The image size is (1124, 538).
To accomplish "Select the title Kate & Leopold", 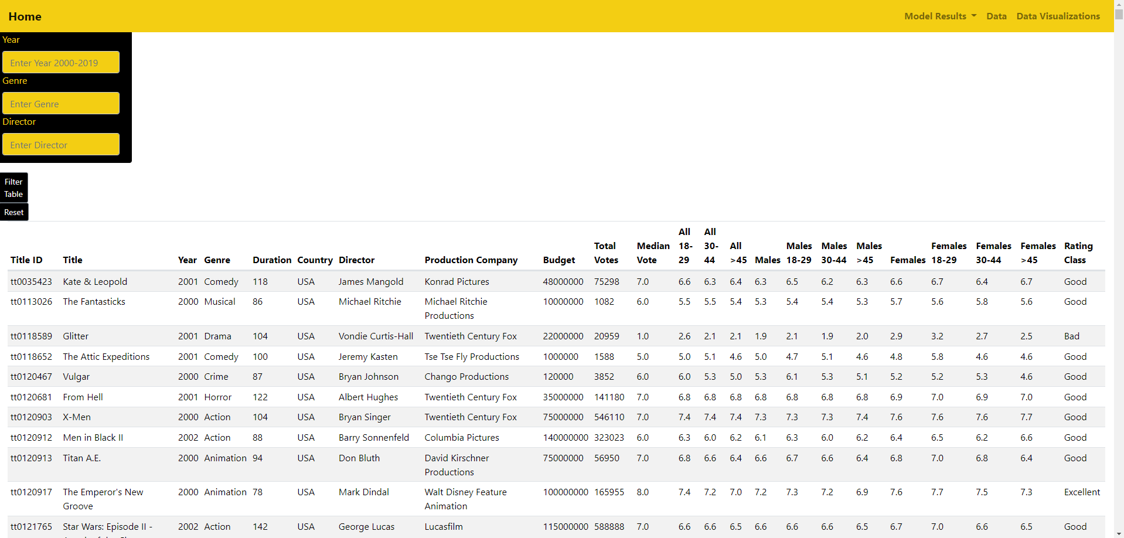I will pyautogui.click(x=95, y=281).
